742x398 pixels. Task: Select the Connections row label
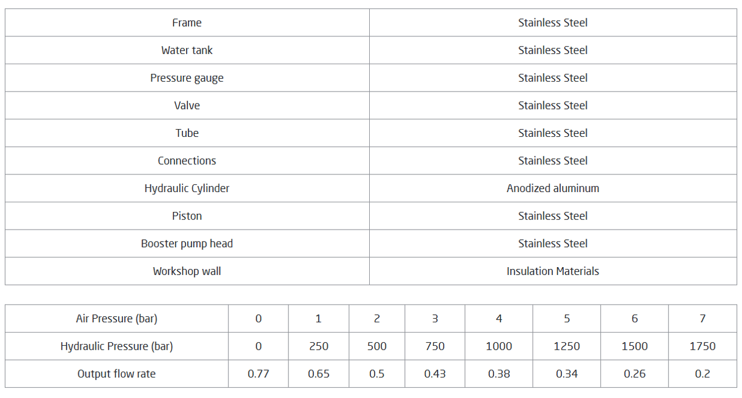[187, 161]
